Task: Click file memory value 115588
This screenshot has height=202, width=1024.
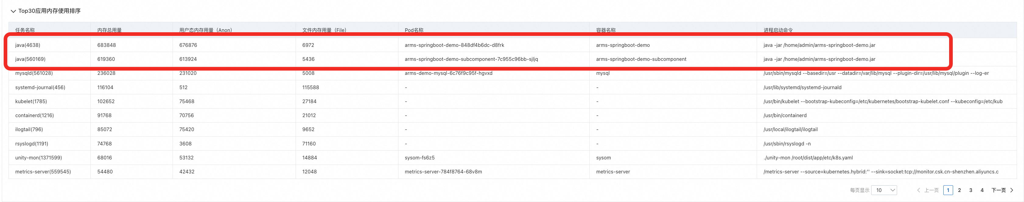Action: 310,88
